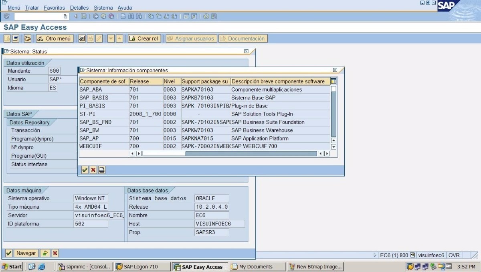This screenshot has height=272, width=481.
Task: Open the Sistema menu
Action: click(103, 8)
